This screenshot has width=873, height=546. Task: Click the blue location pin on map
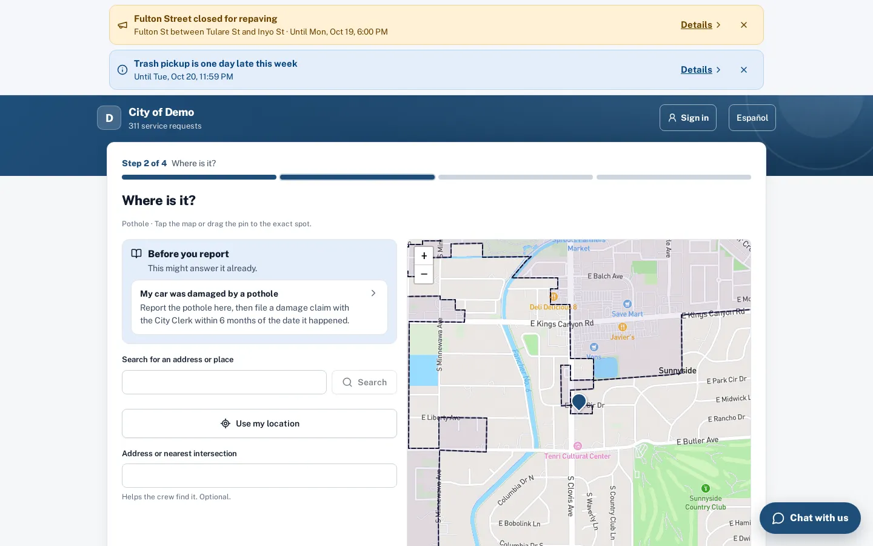pyautogui.click(x=579, y=402)
